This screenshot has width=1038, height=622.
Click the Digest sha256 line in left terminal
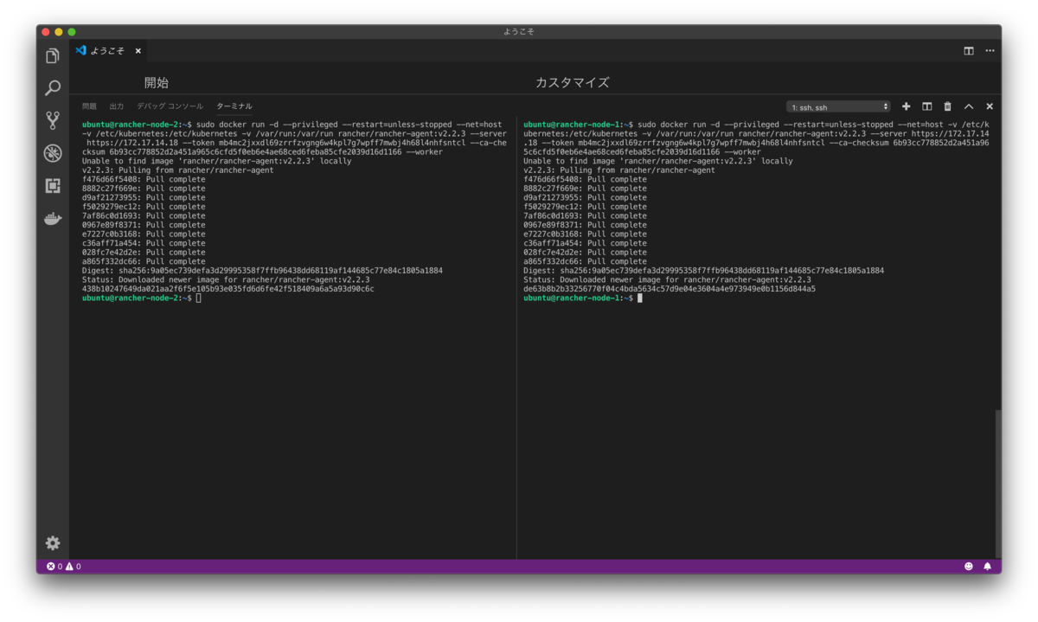pyautogui.click(x=262, y=271)
